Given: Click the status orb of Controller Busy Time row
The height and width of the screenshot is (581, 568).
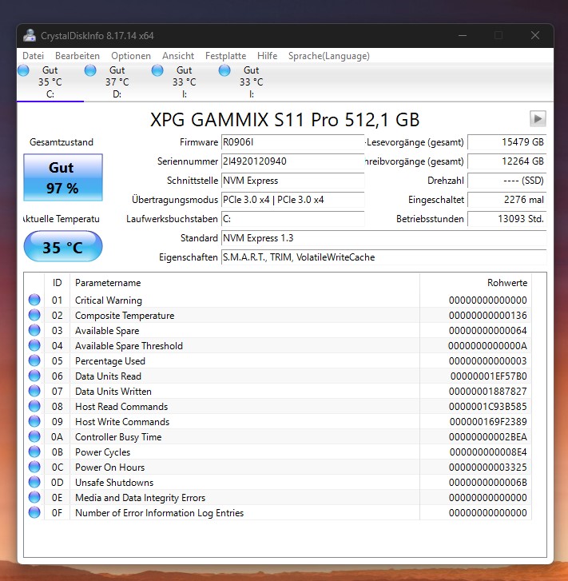Looking at the screenshot, I should [34, 436].
